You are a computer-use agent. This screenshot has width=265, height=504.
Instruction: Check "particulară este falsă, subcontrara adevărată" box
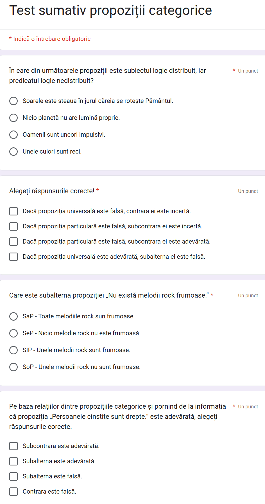pos(13,242)
